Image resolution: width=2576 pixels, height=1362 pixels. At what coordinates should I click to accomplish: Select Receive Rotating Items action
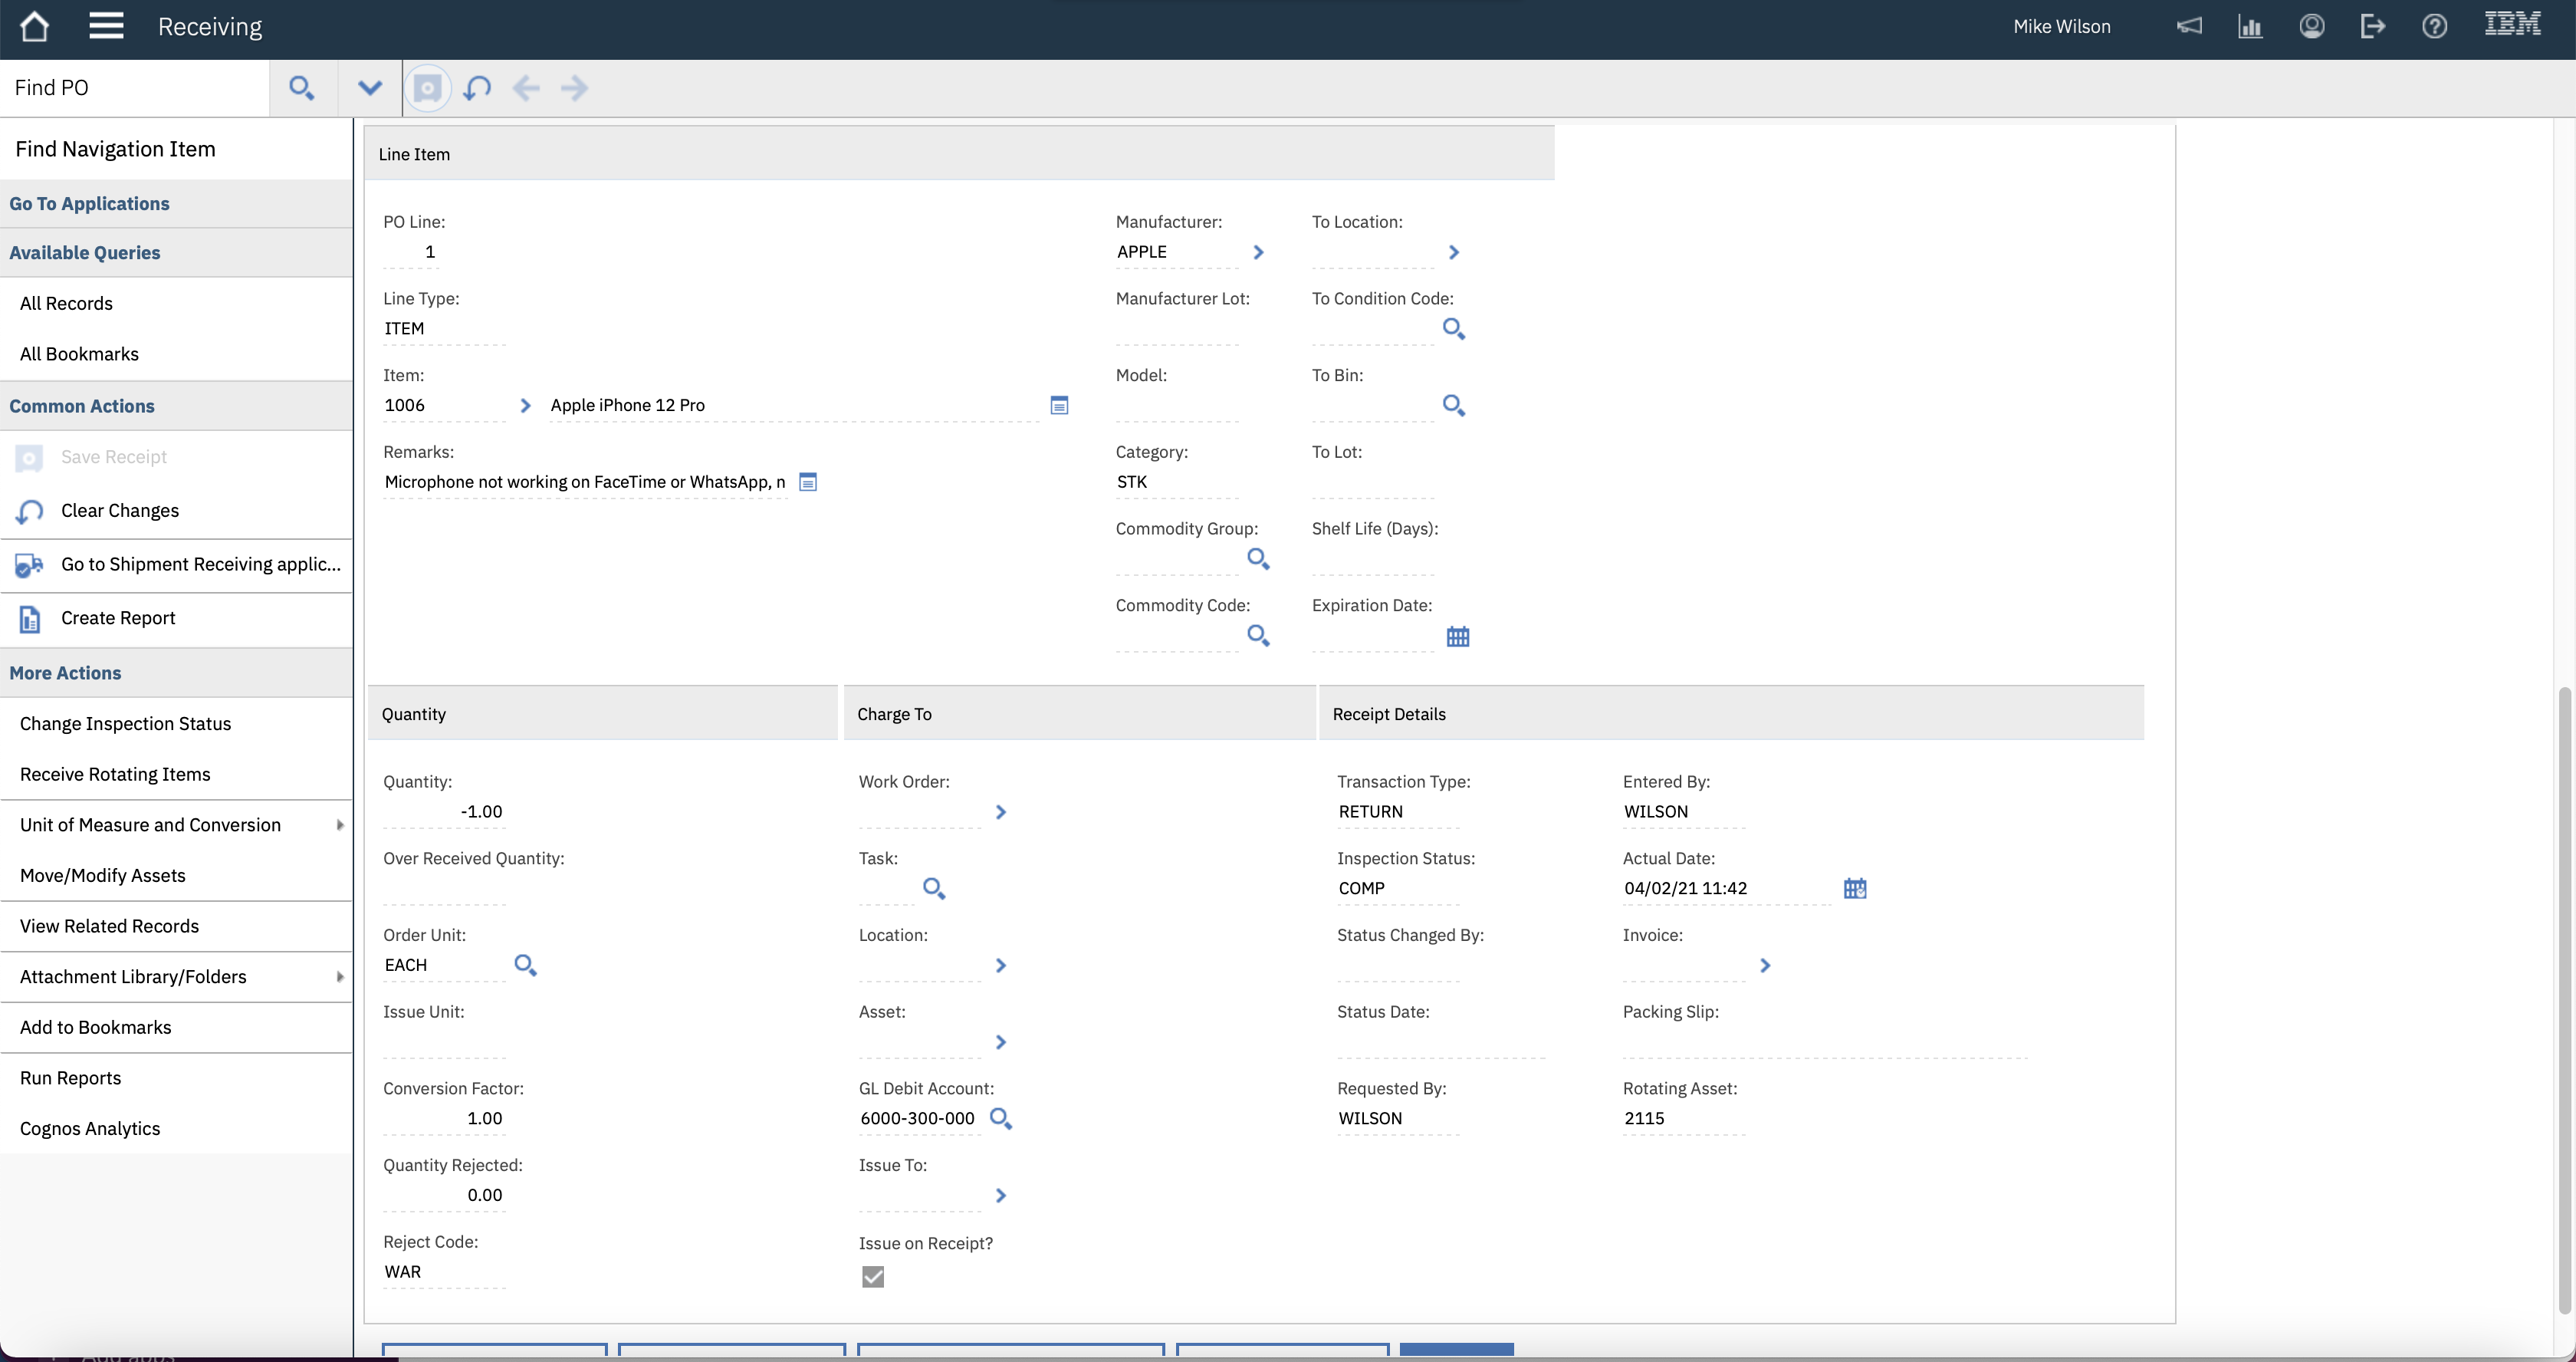(x=115, y=774)
